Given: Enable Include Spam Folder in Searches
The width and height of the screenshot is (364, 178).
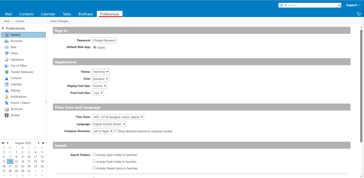Looking at the screenshot, I should click(94, 155).
